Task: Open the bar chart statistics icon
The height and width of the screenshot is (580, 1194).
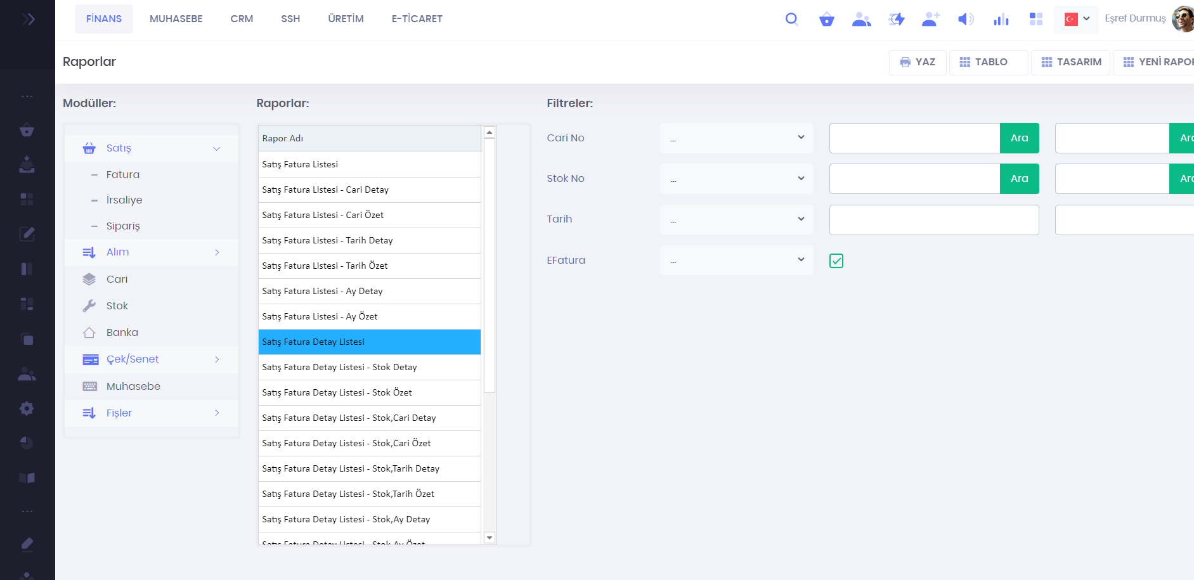Action: [1001, 19]
